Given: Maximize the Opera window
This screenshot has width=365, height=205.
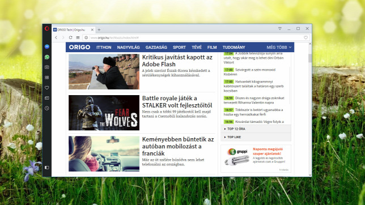Looking at the screenshot, I should 298,29.
